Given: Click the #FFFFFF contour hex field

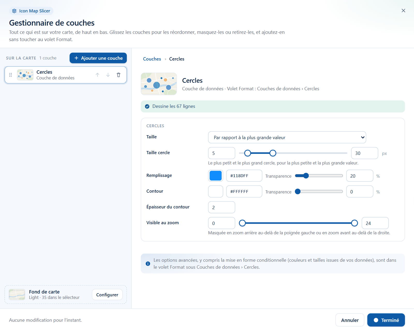Looking at the screenshot, I should [x=244, y=191].
